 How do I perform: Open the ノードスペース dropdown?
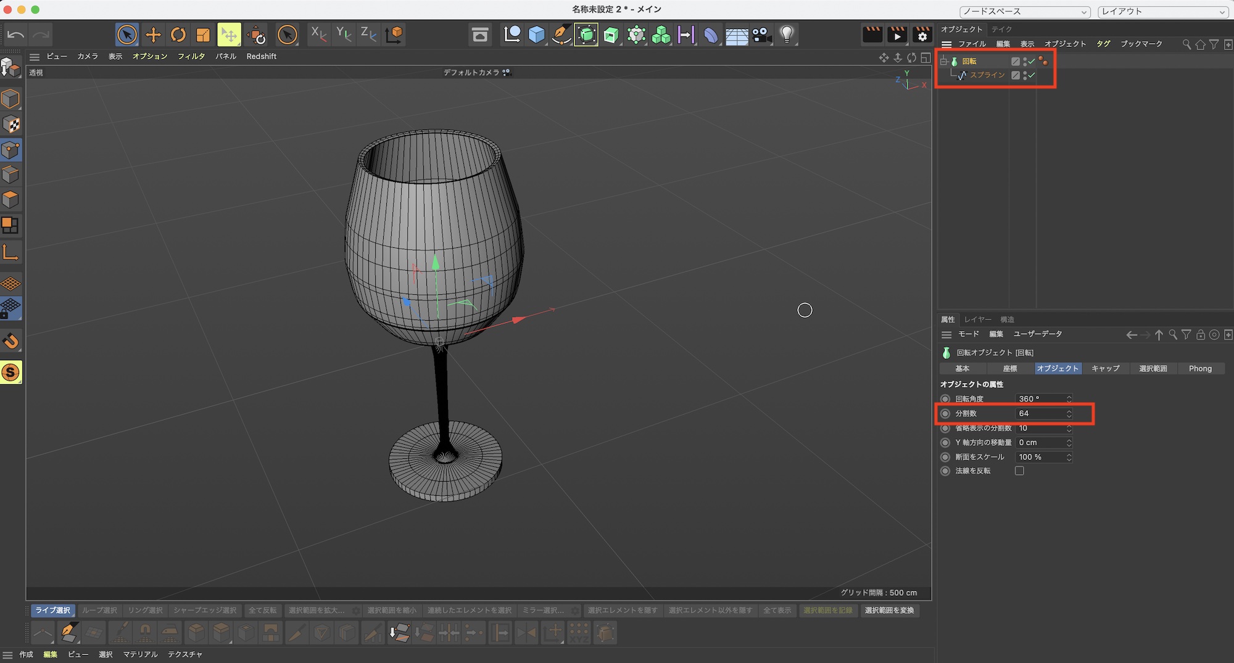1025,12
